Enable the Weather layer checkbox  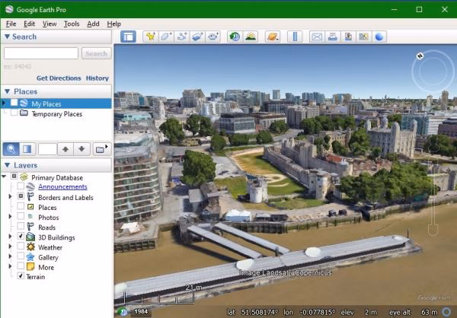(x=21, y=246)
